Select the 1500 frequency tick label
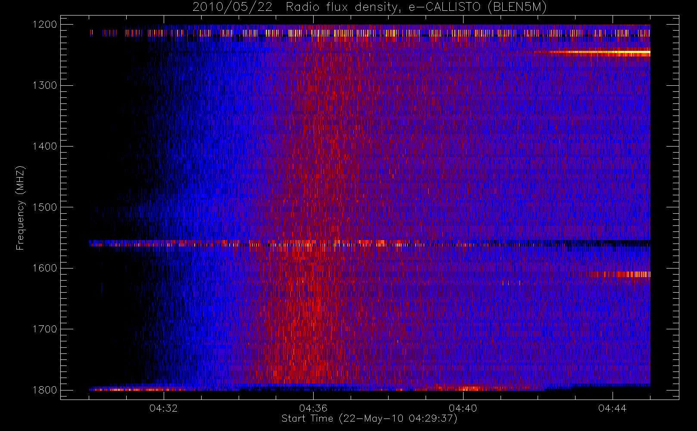 pyautogui.click(x=45, y=207)
